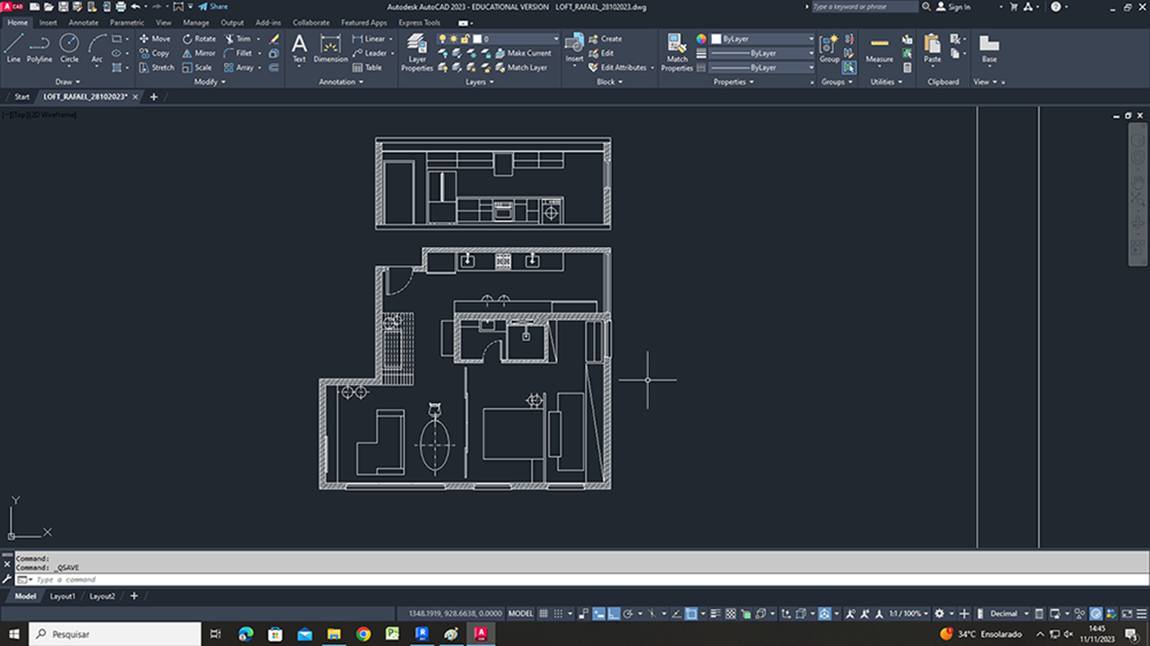Select the Dimension tool

(x=330, y=49)
